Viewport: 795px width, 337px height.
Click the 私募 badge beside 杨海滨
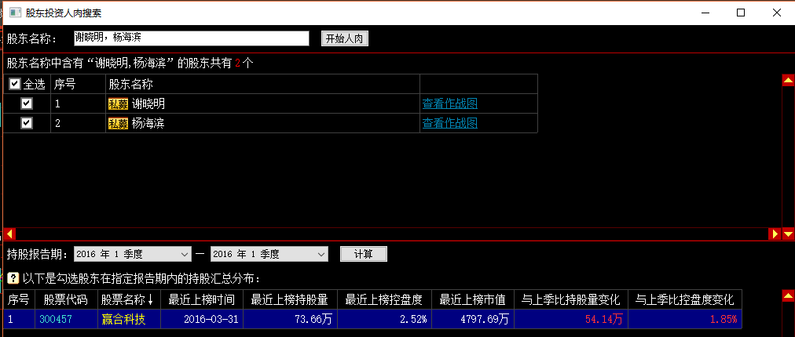pos(118,123)
